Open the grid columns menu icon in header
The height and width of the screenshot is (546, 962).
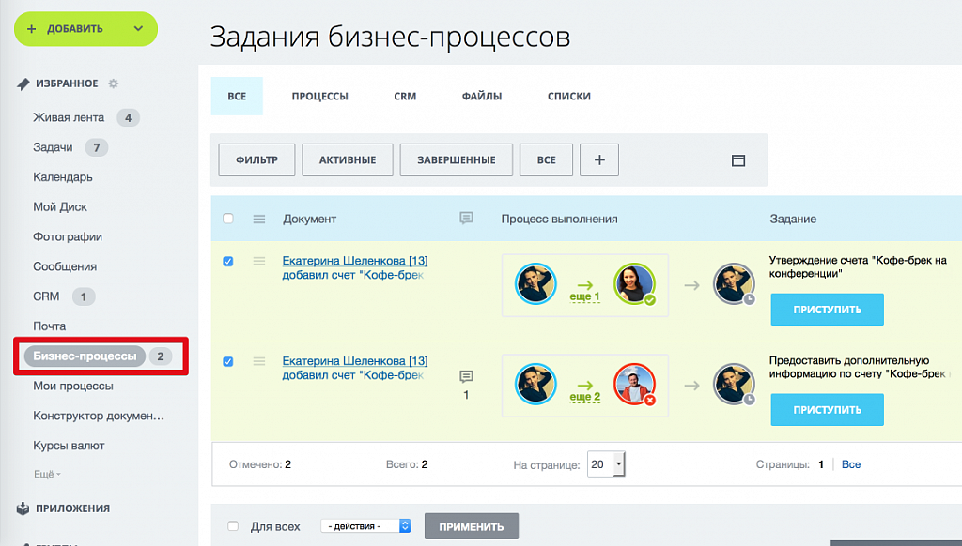[259, 219]
